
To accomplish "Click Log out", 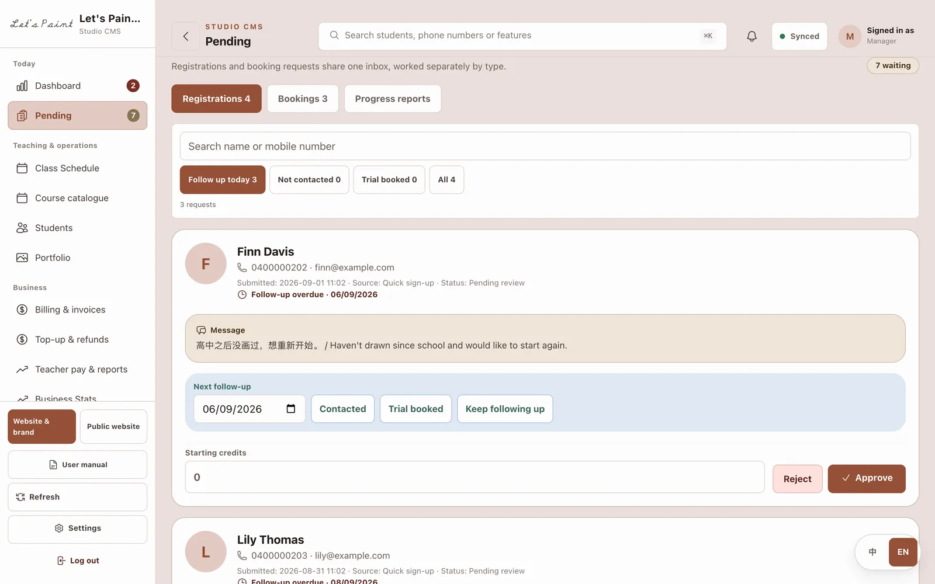I will 77,561.
